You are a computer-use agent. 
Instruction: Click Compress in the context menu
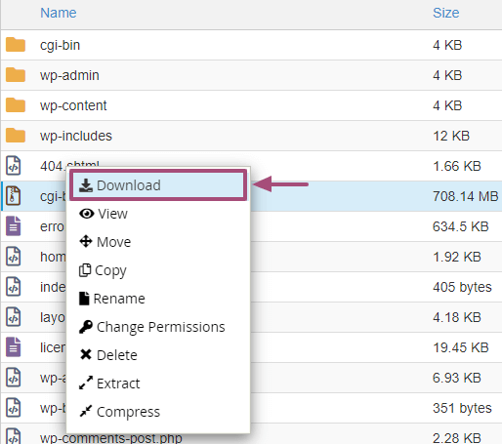[158, 412]
